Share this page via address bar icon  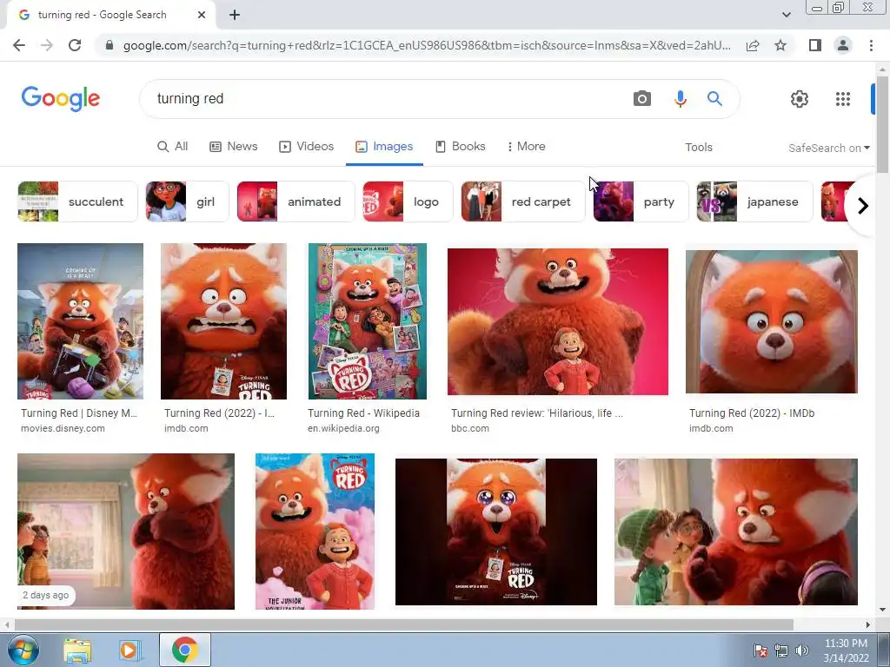coord(753,45)
